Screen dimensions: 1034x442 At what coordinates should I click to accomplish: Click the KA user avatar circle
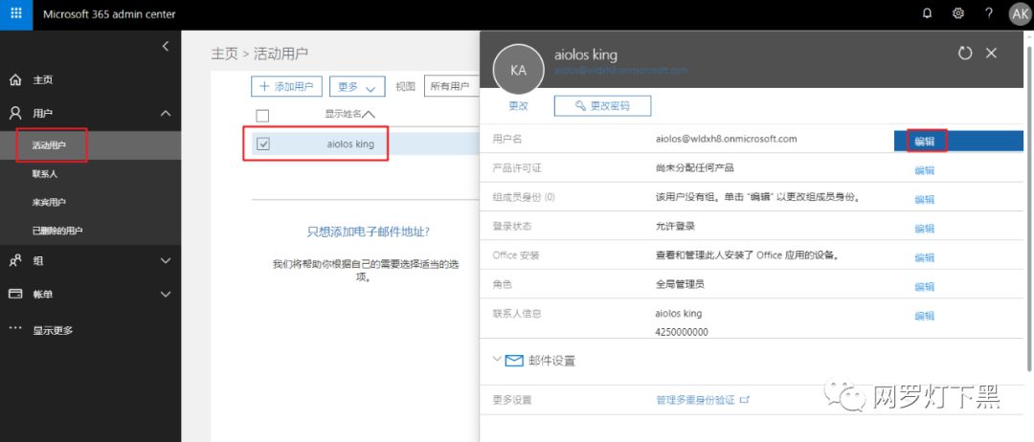(518, 70)
